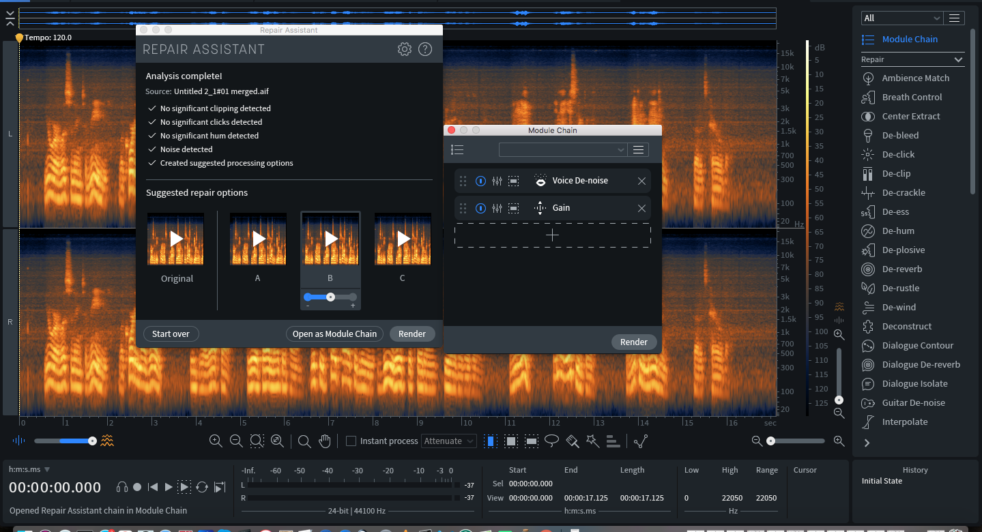Toggle frequency selection tool
This screenshot has width=982, height=532.
(532, 441)
